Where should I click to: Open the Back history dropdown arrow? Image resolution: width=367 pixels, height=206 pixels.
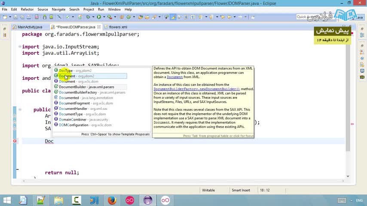tap(235, 17)
